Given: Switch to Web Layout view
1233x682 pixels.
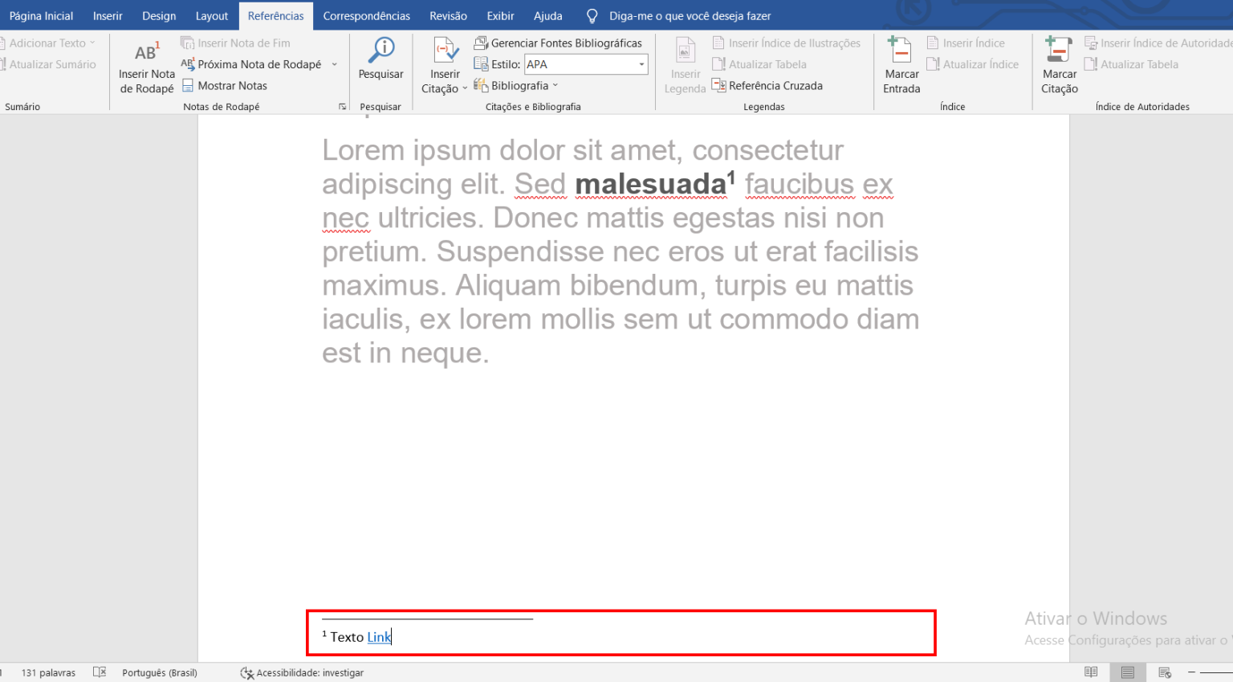Looking at the screenshot, I should [1165, 672].
